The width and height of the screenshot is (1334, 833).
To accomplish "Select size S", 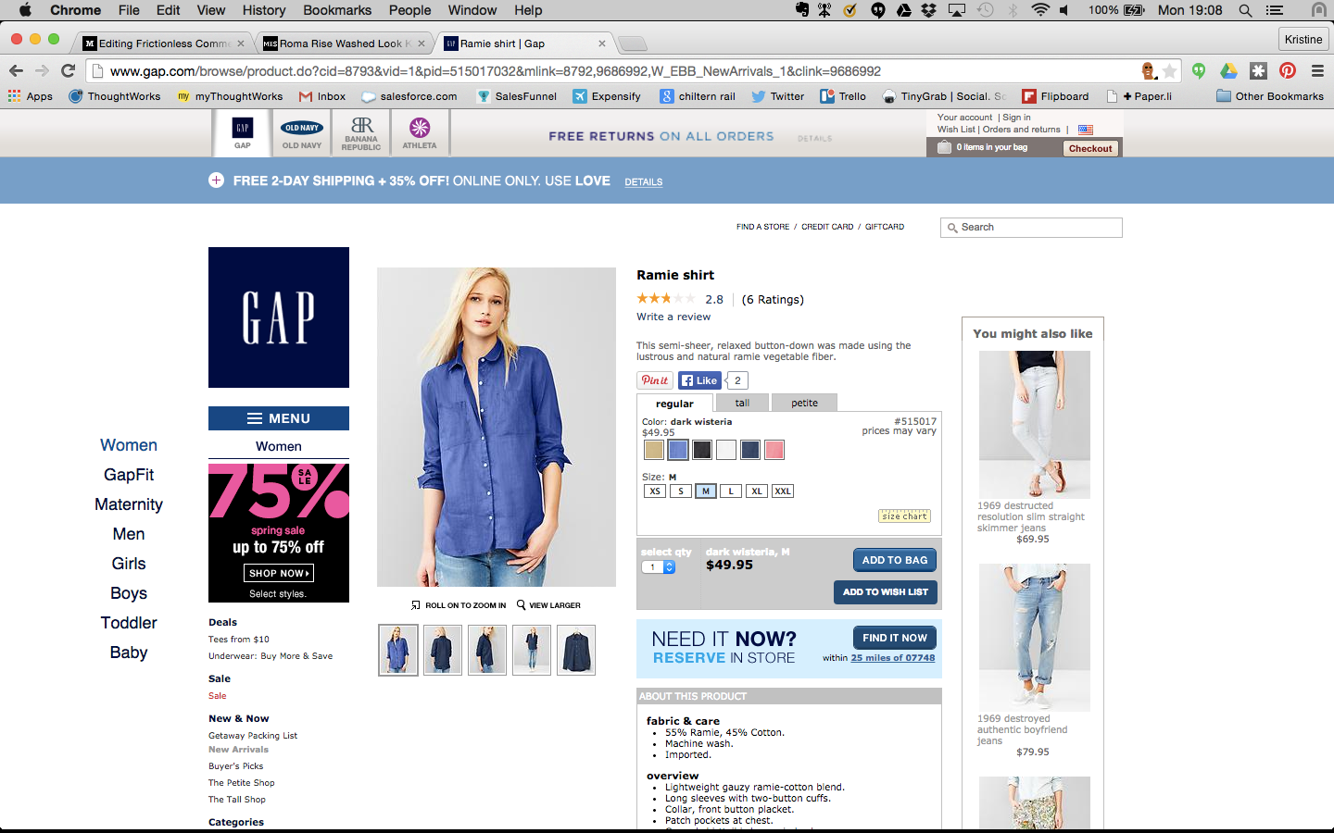I will pyautogui.click(x=681, y=491).
